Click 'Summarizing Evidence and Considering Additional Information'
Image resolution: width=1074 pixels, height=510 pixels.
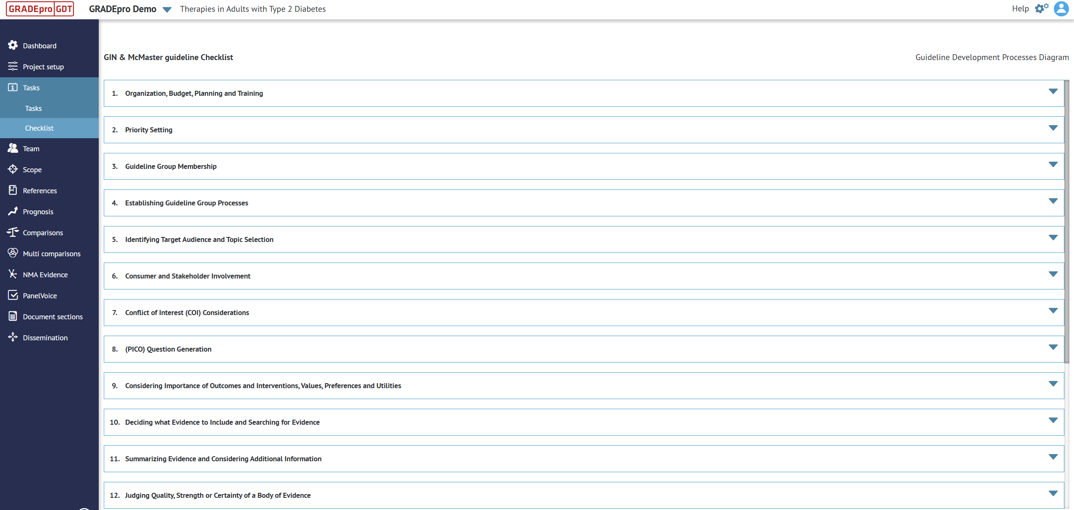[x=223, y=459]
